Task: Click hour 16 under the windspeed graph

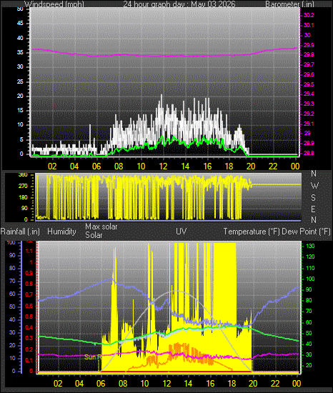Action: click(x=207, y=166)
